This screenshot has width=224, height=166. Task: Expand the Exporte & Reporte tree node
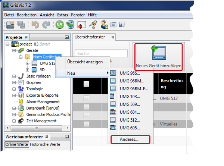pyautogui.click(x=14, y=95)
